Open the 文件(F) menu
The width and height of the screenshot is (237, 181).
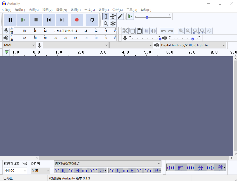(x=6, y=10)
